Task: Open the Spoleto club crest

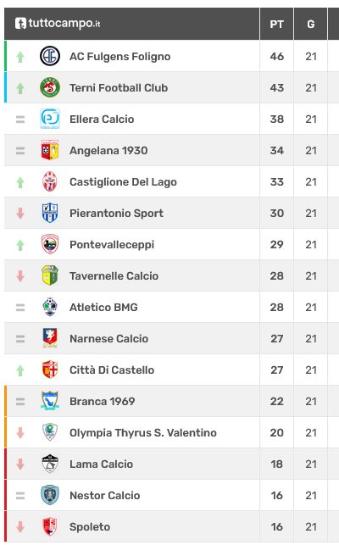Action: pos(50,526)
